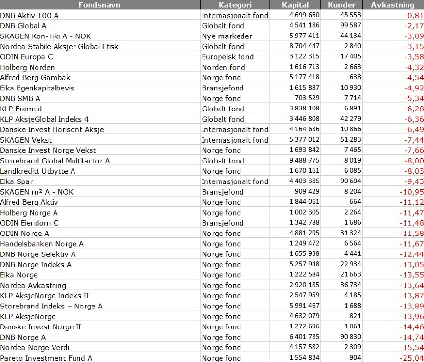Image resolution: width=424 pixels, height=362 pixels.
Task: Select customer count 99 587
Action: coord(350,25)
